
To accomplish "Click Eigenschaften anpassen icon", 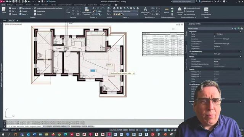I will coord(87,11).
